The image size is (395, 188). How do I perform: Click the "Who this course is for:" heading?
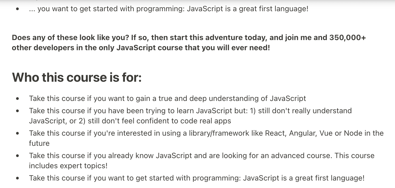click(77, 77)
